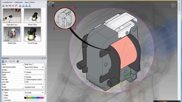Click the Label linked property label
Screen dimensions: 182x102
(x=9, y=67)
